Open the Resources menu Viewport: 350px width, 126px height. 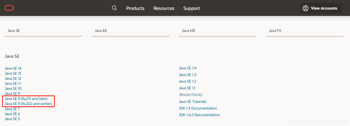pos(164,8)
